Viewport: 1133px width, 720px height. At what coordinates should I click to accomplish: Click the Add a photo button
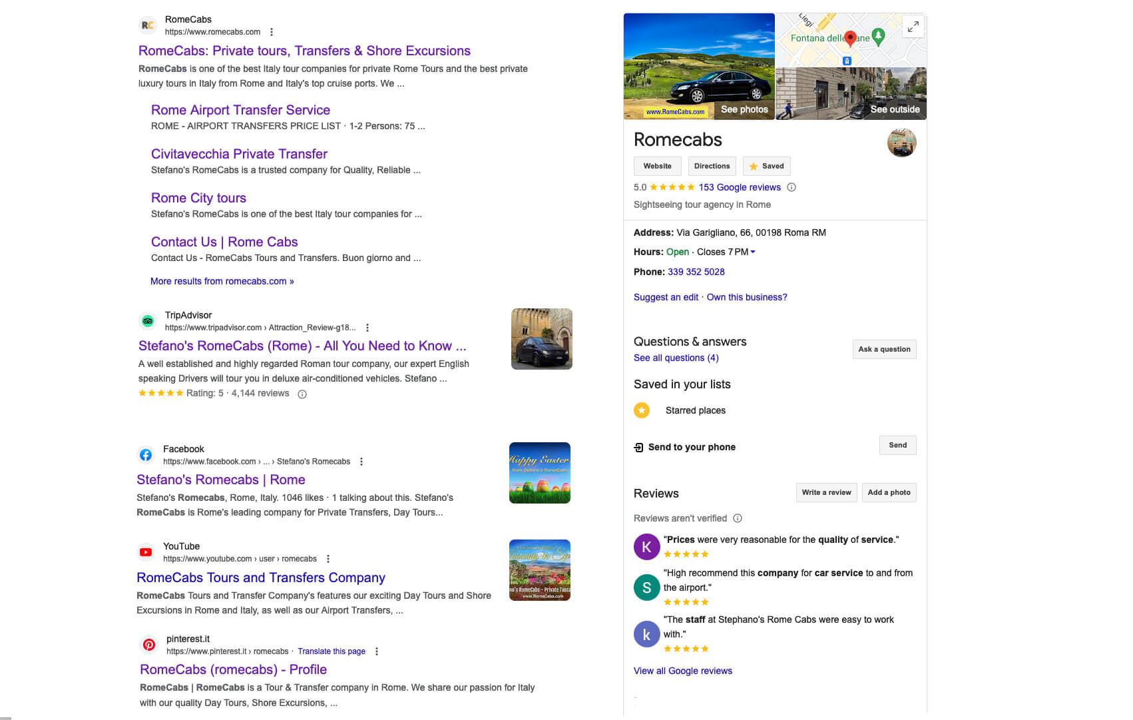(889, 492)
